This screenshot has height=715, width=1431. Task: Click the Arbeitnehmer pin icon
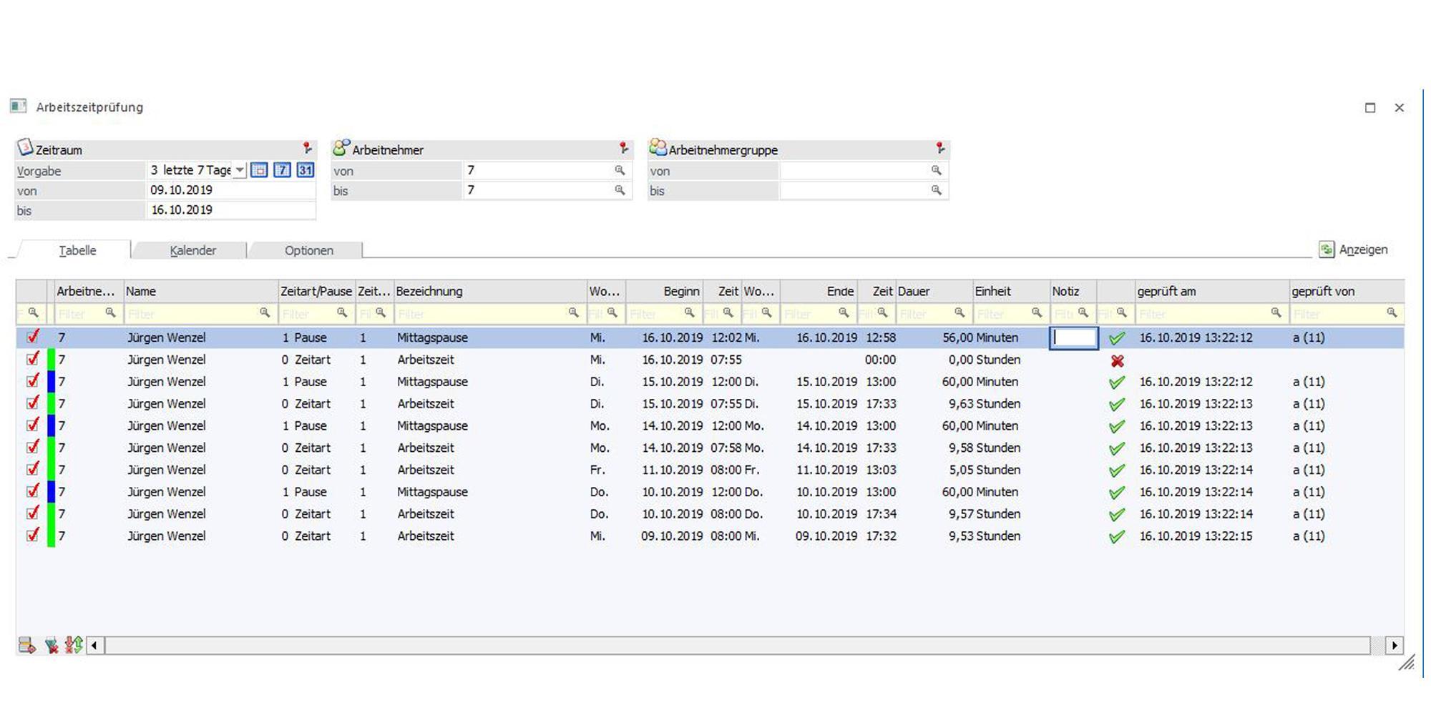pyautogui.click(x=624, y=148)
